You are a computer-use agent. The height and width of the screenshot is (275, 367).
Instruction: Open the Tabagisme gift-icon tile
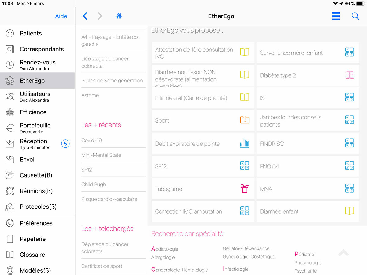(x=203, y=189)
